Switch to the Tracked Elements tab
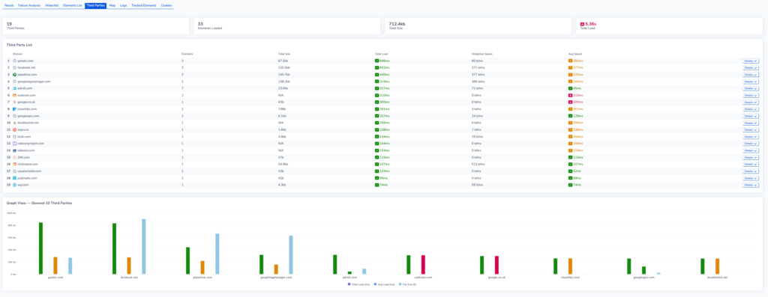The image size is (768, 297). point(144,5)
